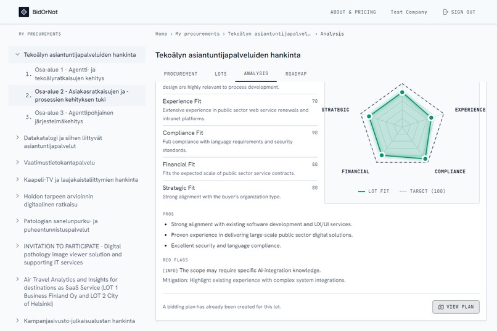Click the page title heading
This screenshot has height=331, width=497.
pyautogui.click(x=228, y=55)
